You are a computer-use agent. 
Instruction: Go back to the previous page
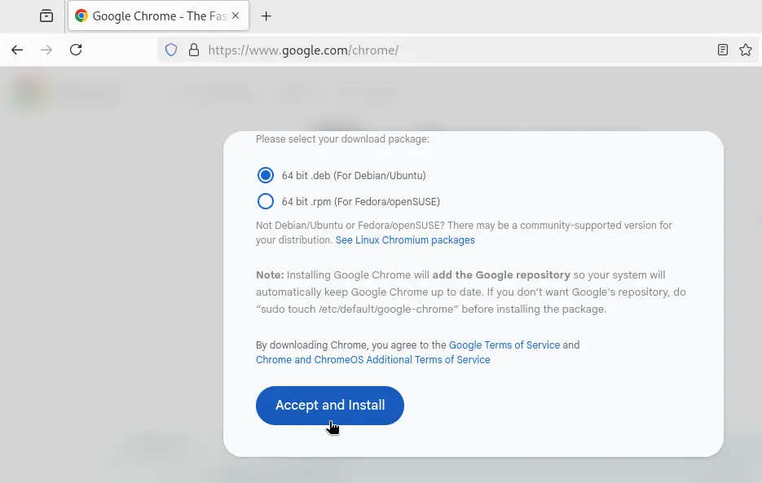pos(17,50)
